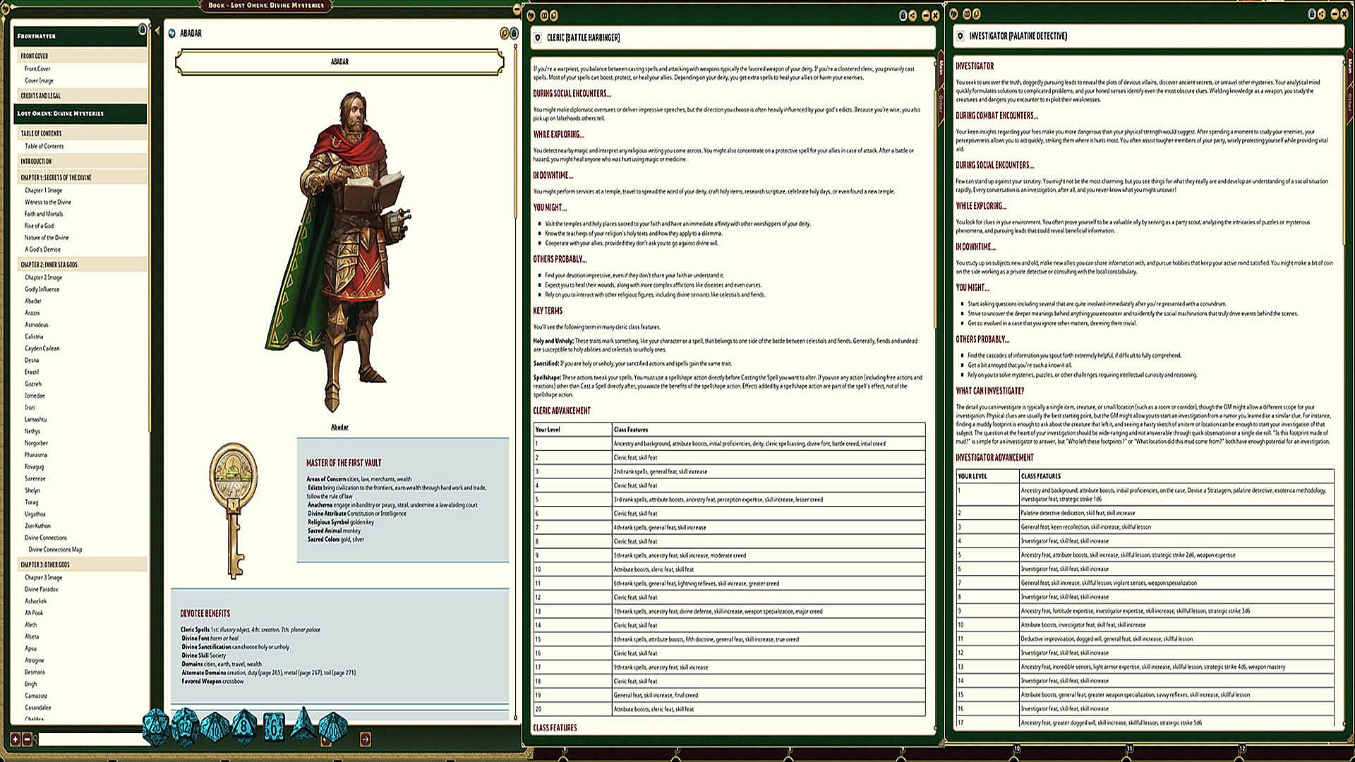Collapse the Chapter 2: Inner Sea Gods section
Image resolution: width=1355 pixels, height=762 pixels.
click(x=49, y=265)
